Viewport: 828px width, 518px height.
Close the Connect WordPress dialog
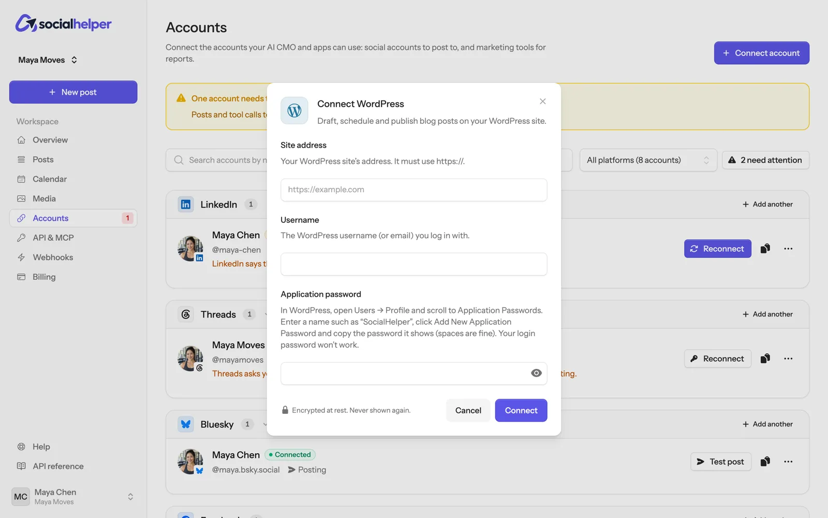[542, 102]
